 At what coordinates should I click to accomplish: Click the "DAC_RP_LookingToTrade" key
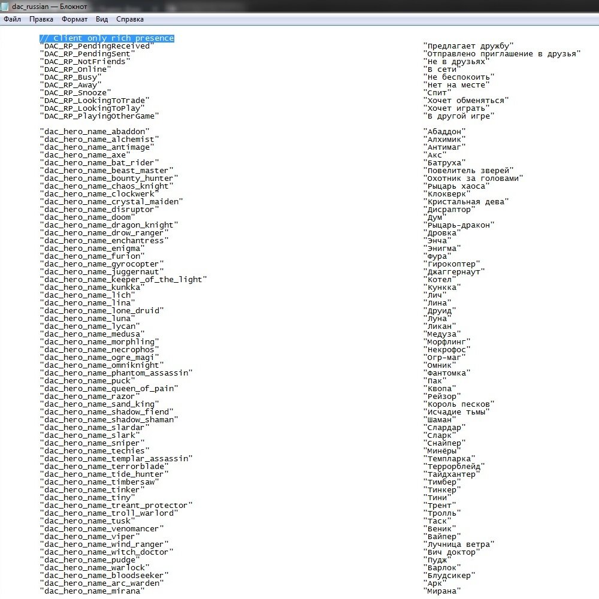pos(95,101)
